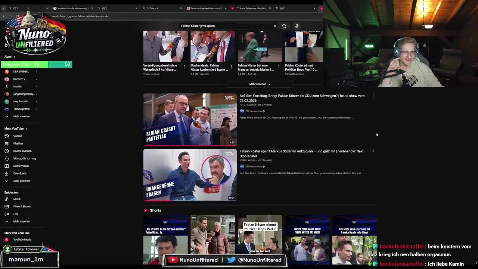
Task: Click the search magnifier icon
Action: click(284, 26)
